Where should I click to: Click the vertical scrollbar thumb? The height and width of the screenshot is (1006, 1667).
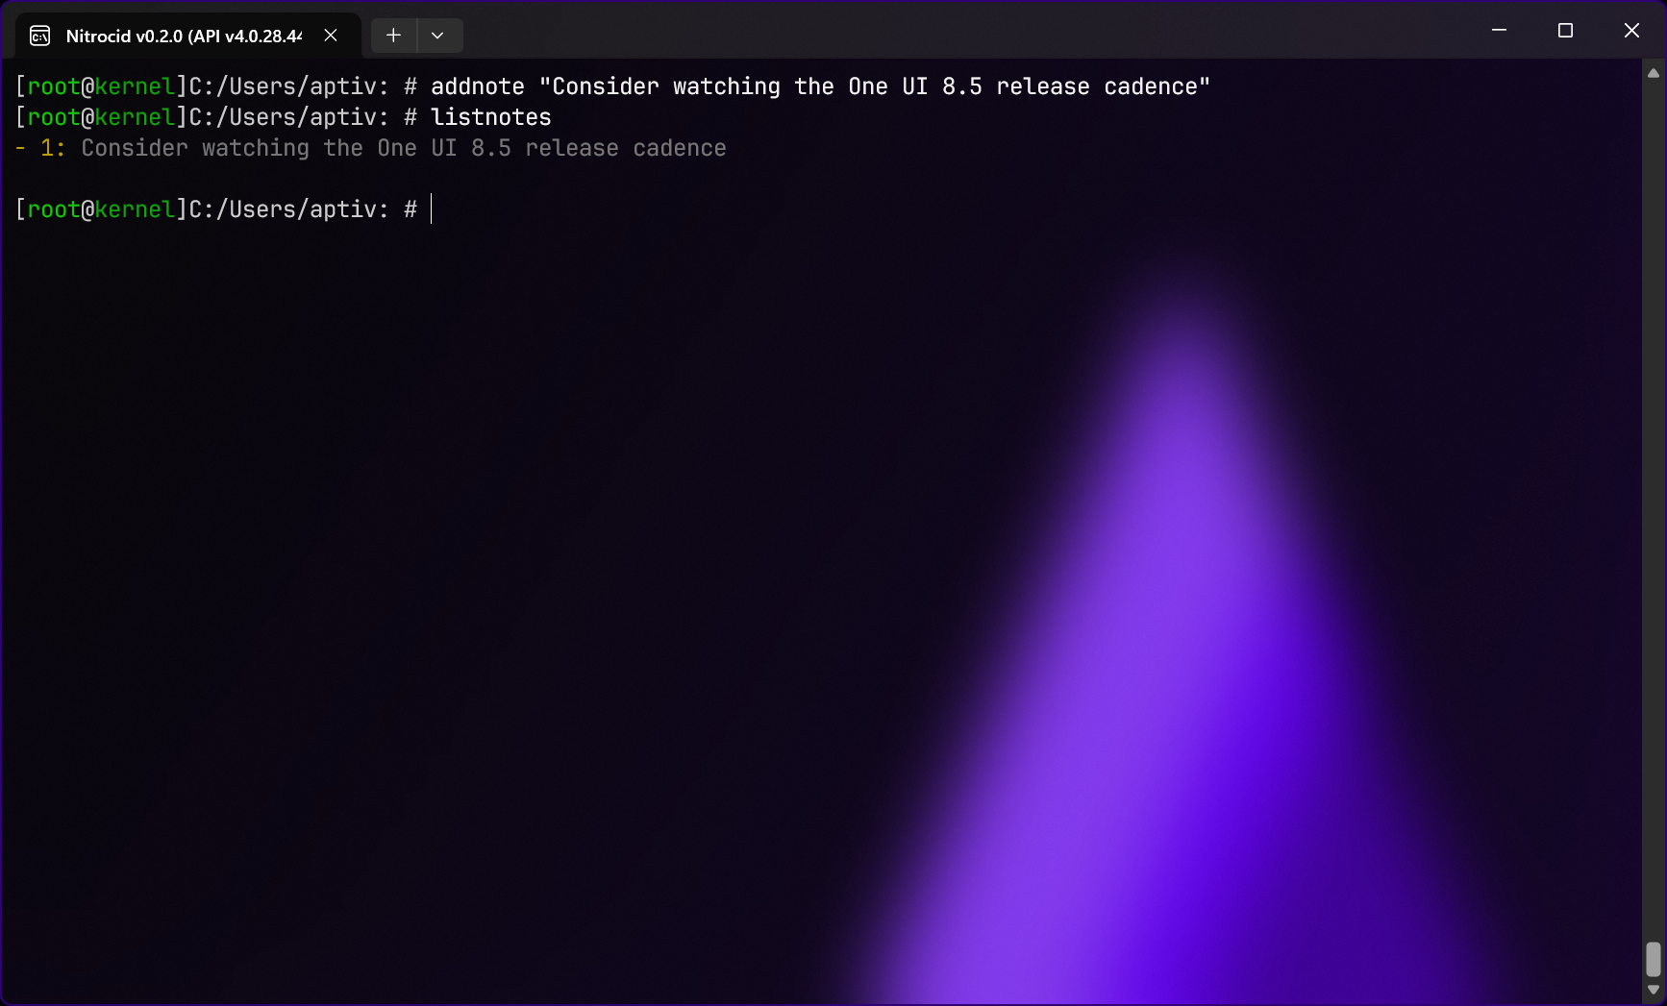click(x=1654, y=959)
